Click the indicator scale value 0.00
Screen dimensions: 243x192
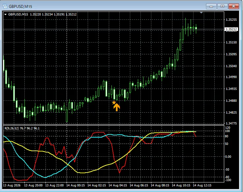click(228, 157)
